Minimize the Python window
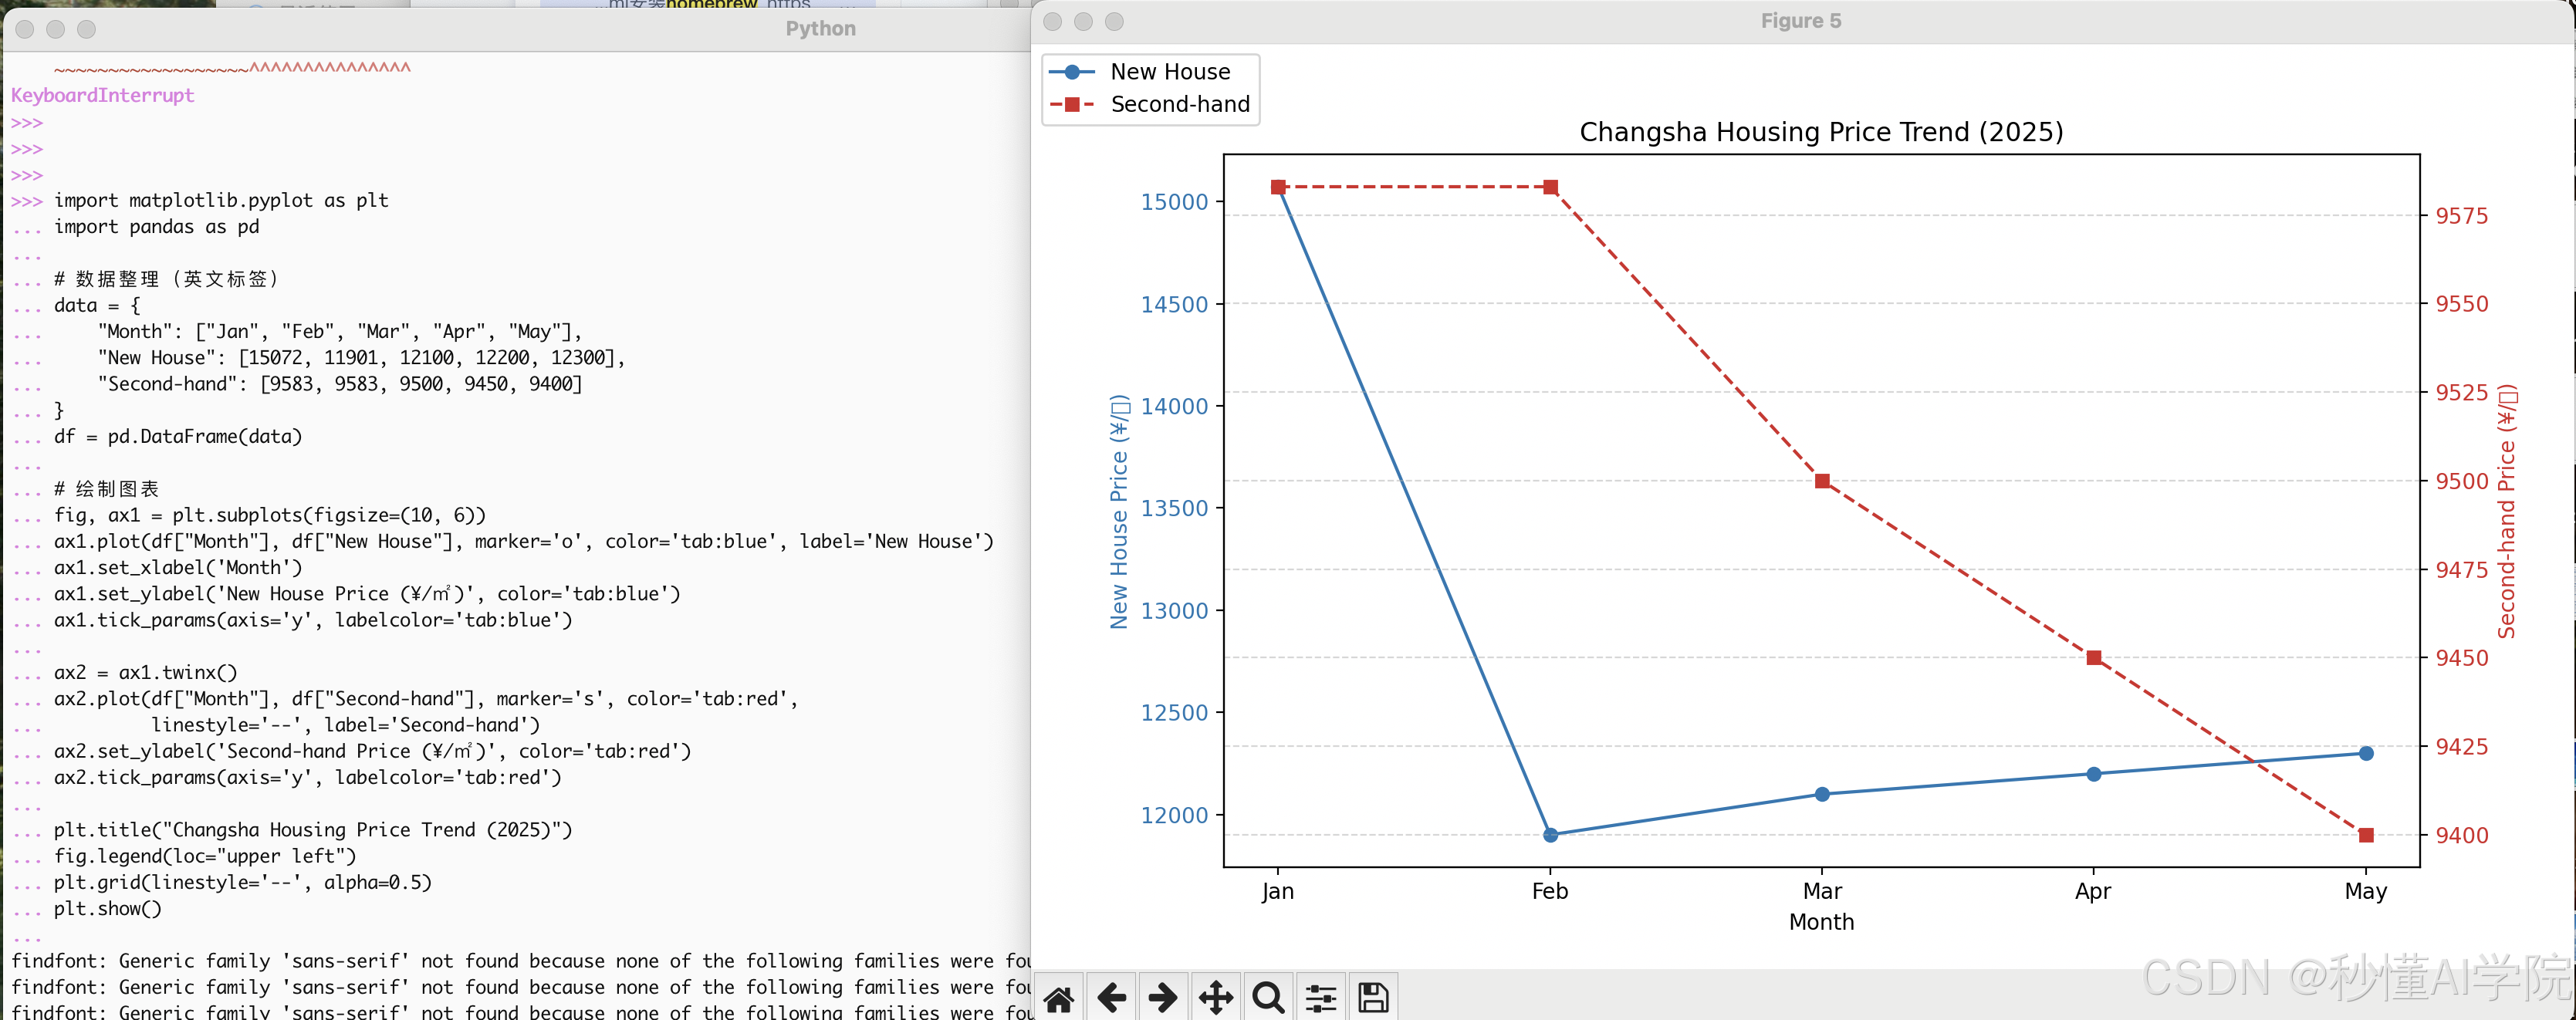This screenshot has width=2576, height=1020. click(56, 29)
